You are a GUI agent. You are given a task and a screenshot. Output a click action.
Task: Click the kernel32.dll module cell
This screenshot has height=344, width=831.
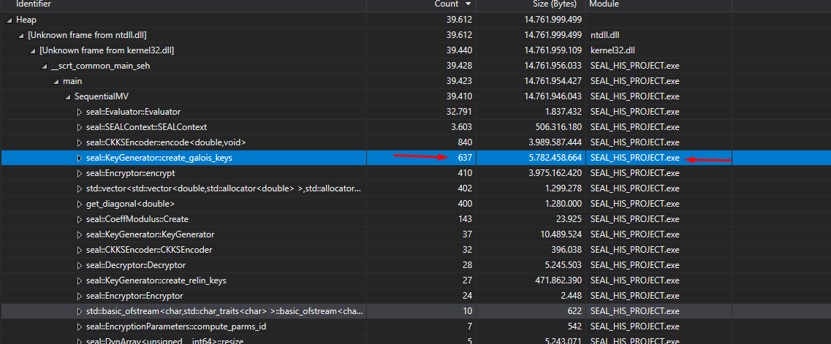tap(611, 51)
